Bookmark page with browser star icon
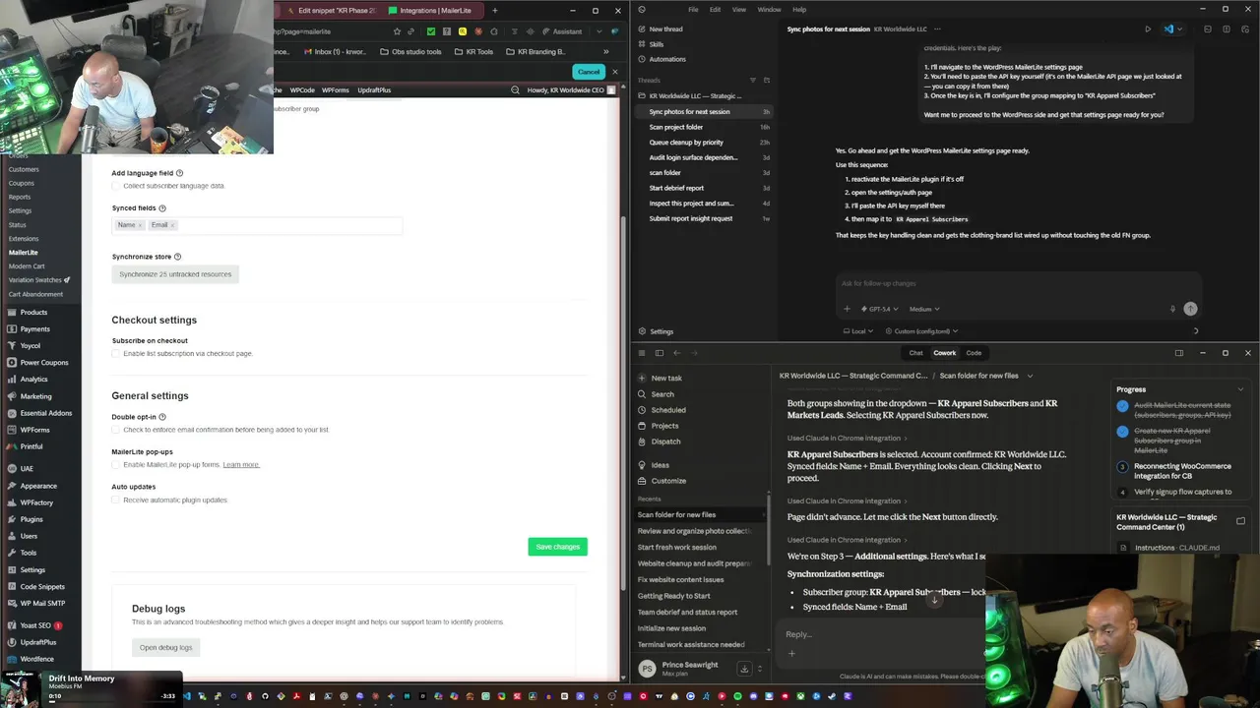The image size is (1260, 708). coord(397,31)
